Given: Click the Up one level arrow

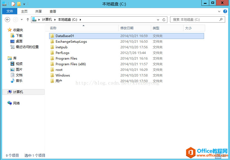Looking at the screenshot, I should pos(28,19).
